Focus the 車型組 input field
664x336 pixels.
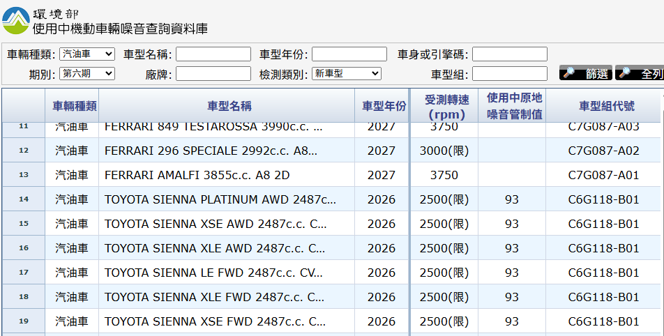click(510, 74)
